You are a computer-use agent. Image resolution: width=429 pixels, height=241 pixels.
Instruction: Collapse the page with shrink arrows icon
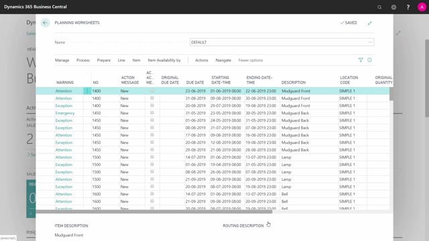coord(369,23)
